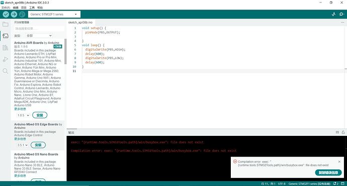The height and width of the screenshot is (186, 347).
Task: Click the void setup() line
Action: pyautogui.click(x=94, y=28)
